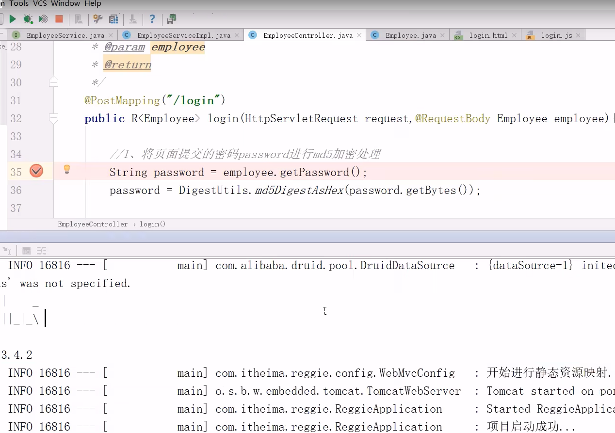Close the EmployeeServiceImpl.java tab
Image resolution: width=615 pixels, height=433 pixels.
[237, 35]
